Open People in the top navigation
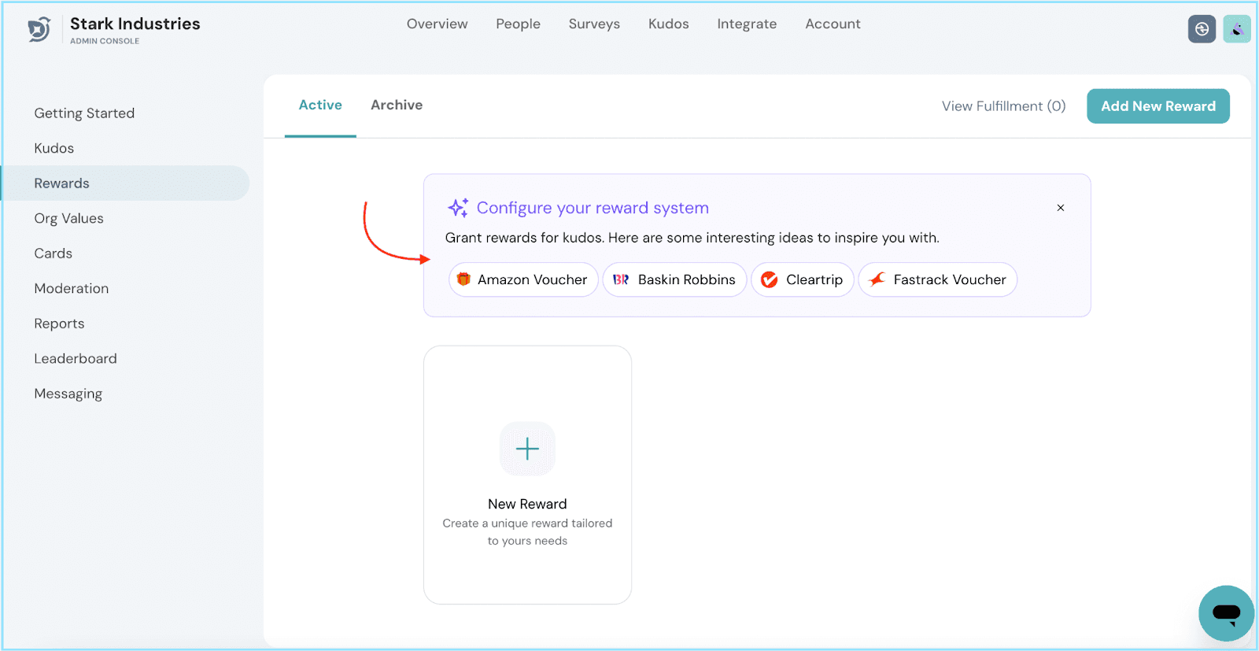Screen dimensions: 1259x651 (x=518, y=24)
